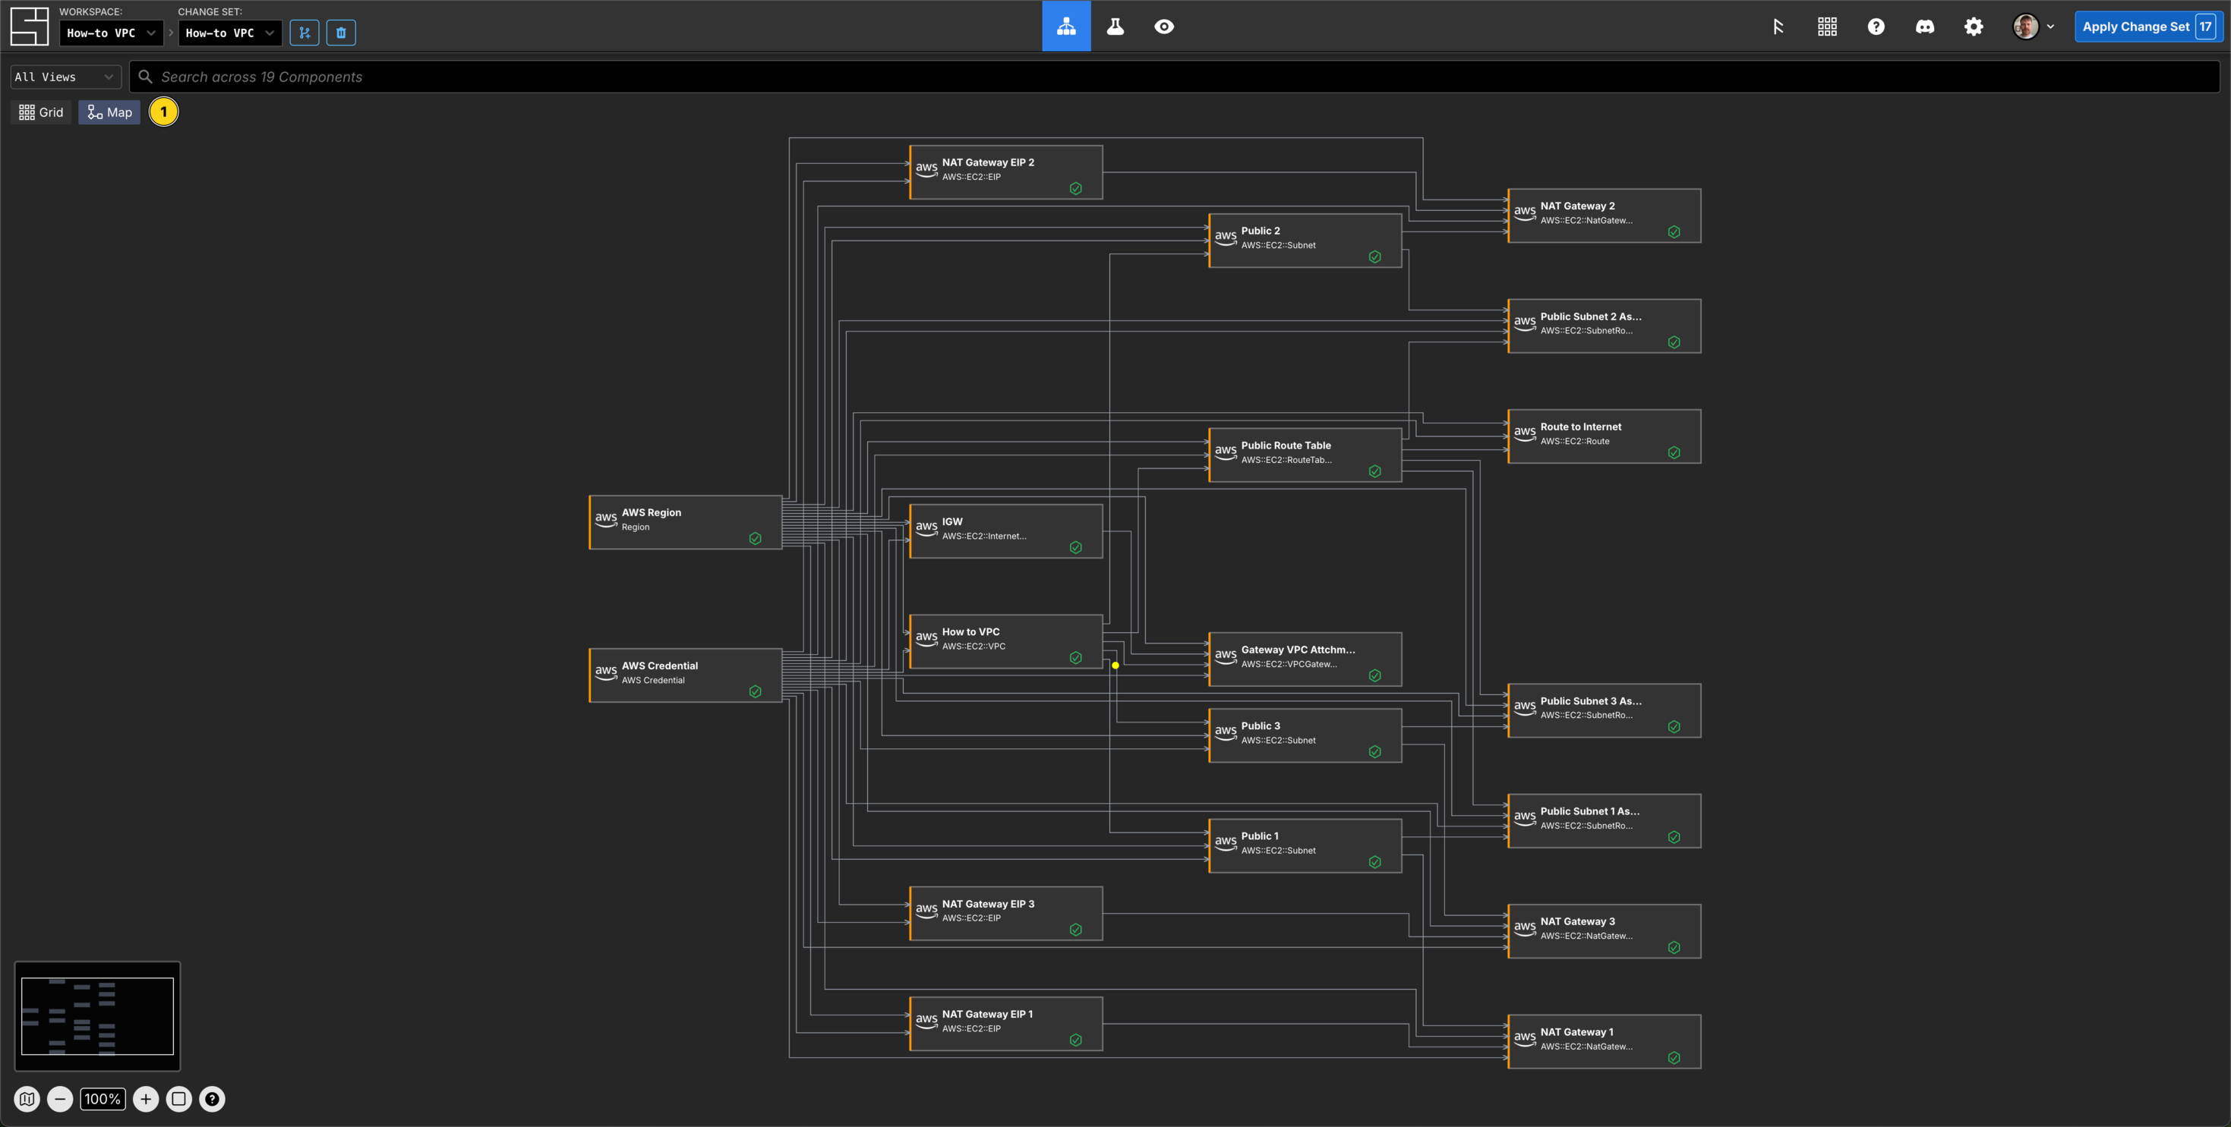The image size is (2231, 1127).
Task: Click qualification check on How to VPC
Action: (x=1076, y=658)
